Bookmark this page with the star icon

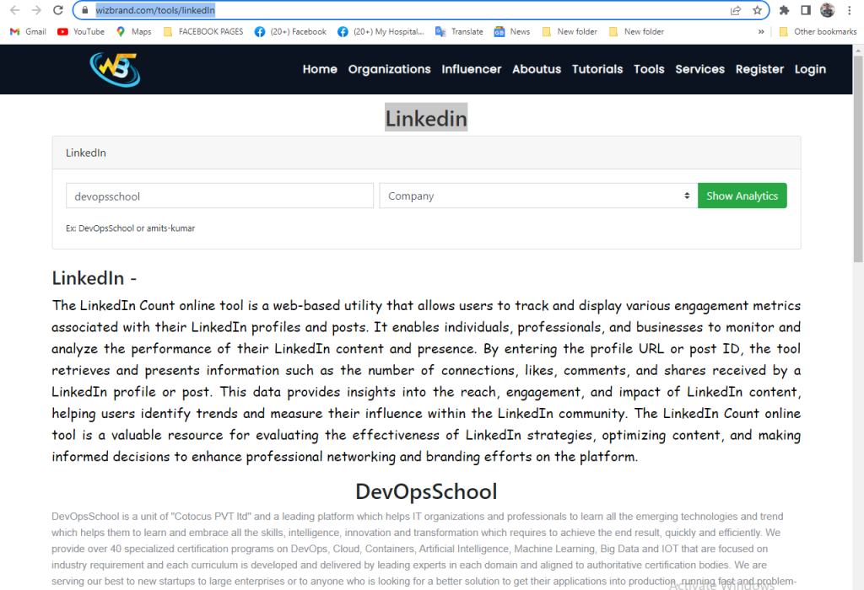pyautogui.click(x=757, y=10)
